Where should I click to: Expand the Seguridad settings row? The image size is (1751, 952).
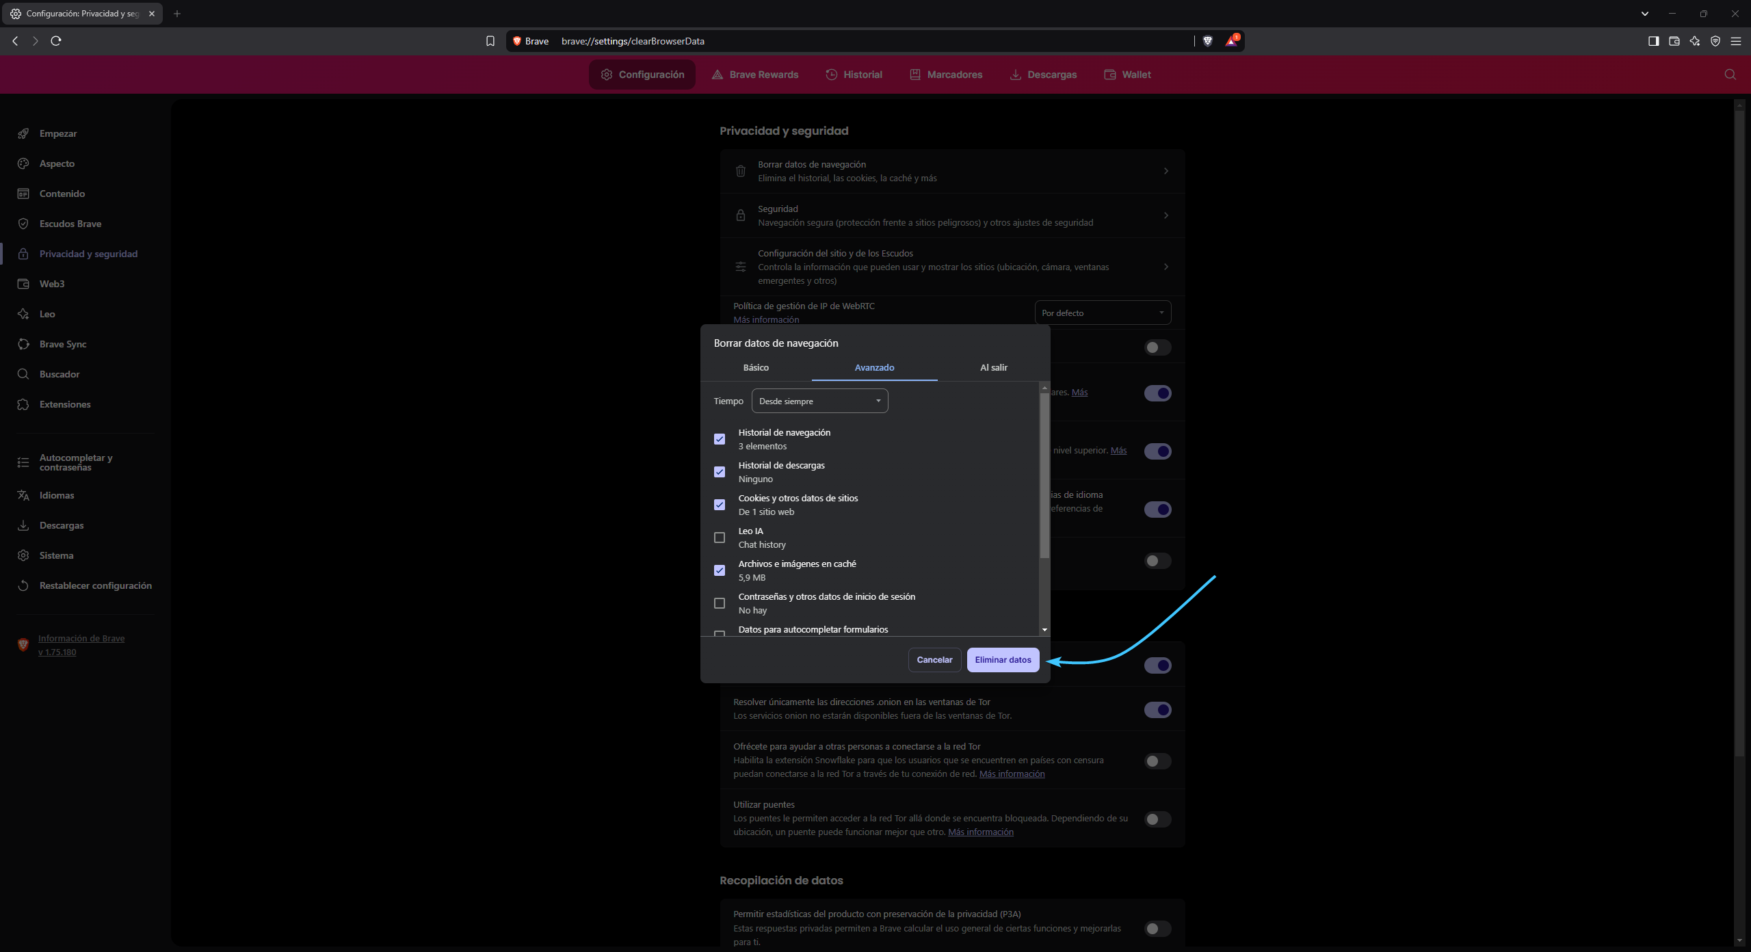(x=952, y=215)
